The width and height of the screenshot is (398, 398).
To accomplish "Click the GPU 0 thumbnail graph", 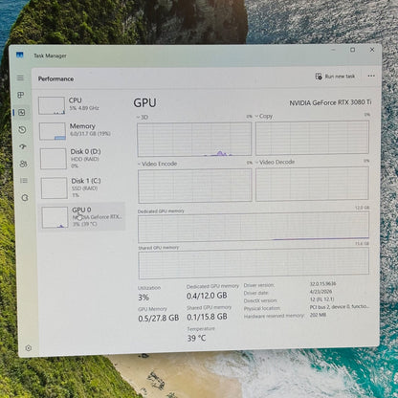I will (55, 217).
